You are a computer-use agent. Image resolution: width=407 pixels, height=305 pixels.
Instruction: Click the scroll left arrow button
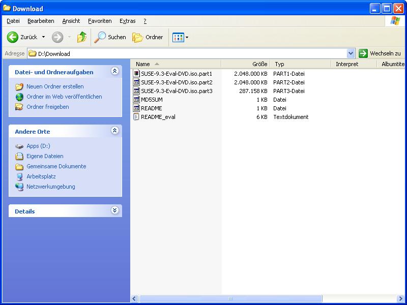[x=134, y=298]
